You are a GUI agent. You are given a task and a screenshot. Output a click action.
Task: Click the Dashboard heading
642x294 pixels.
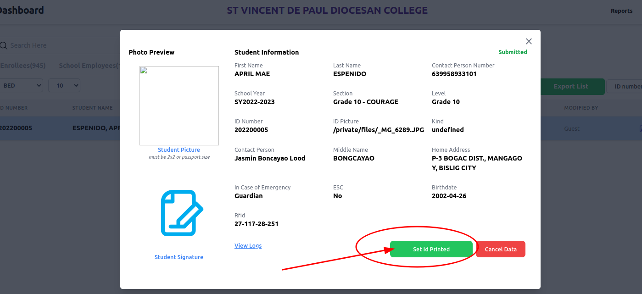click(x=22, y=10)
